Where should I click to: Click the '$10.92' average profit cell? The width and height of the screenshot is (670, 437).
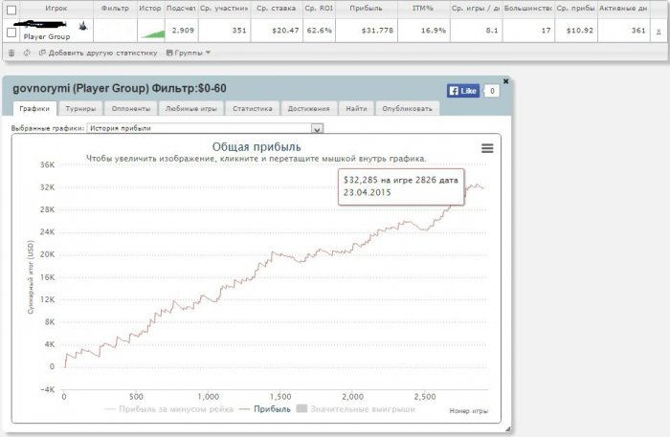(580, 31)
